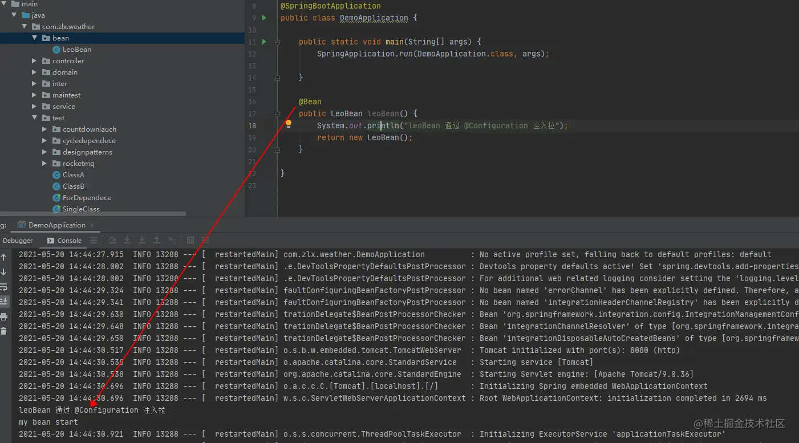Expand the maintest package
The width and height of the screenshot is (799, 443).
[35, 95]
